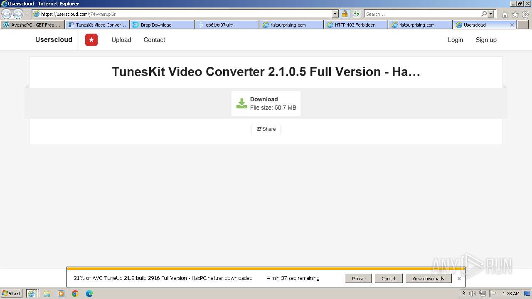Click the Show desktop tray icon
The width and height of the screenshot is (532, 299).
tap(527, 294)
